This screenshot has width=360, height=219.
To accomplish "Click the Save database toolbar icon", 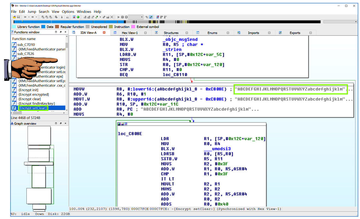I will [x=18, y=17].
